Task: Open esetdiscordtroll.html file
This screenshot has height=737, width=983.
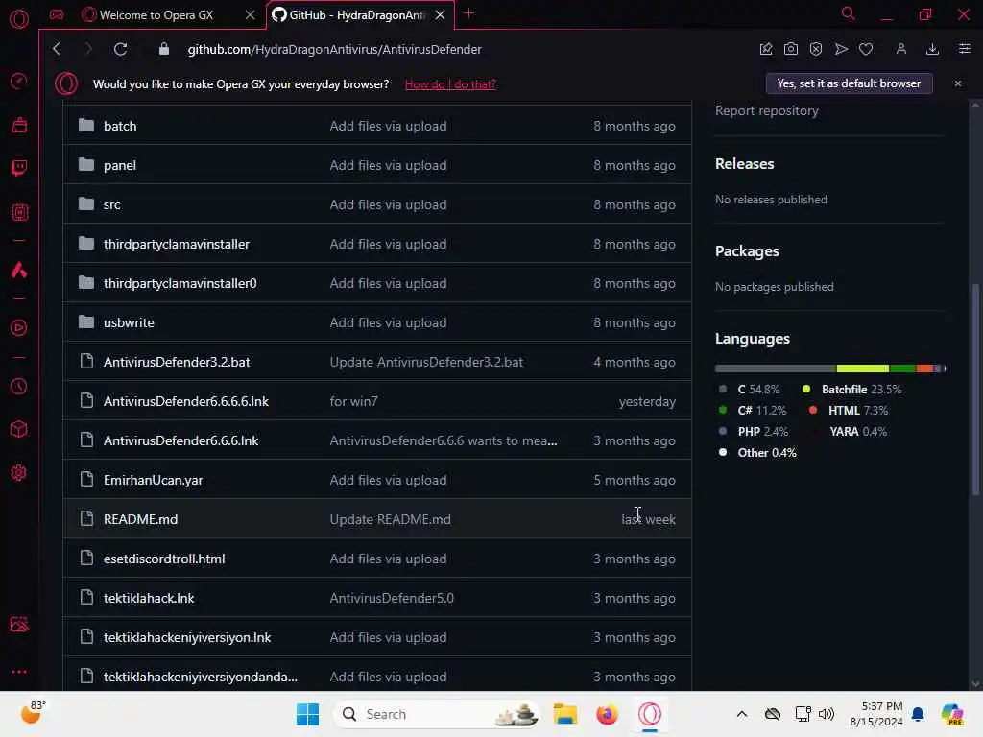Action: 163,559
